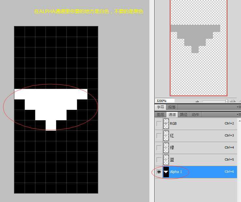Toggle visibility of the 红 channel
This screenshot has width=241, height=202.
[x=159, y=136]
